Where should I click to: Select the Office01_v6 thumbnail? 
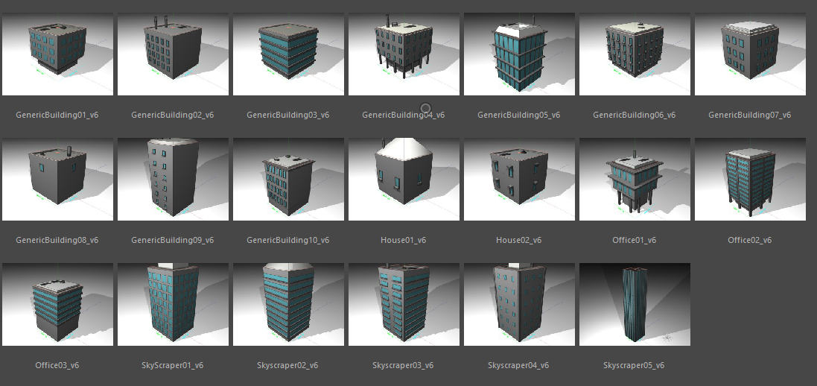pyautogui.click(x=635, y=179)
